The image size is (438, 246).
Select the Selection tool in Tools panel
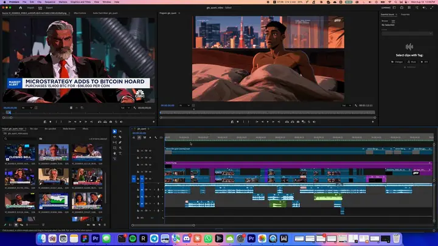point(114,131)
